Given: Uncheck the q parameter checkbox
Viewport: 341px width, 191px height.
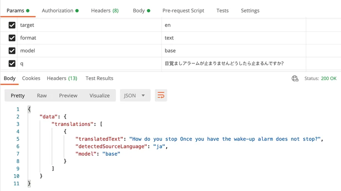Looking at the screenshot, I should [12, 64].
